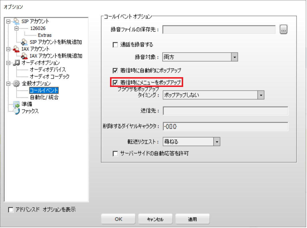This screenshot has height=228, width=307.
Task: Click the IAX アカウントを新規追加 add-user icon
Action: coord(24,56)
